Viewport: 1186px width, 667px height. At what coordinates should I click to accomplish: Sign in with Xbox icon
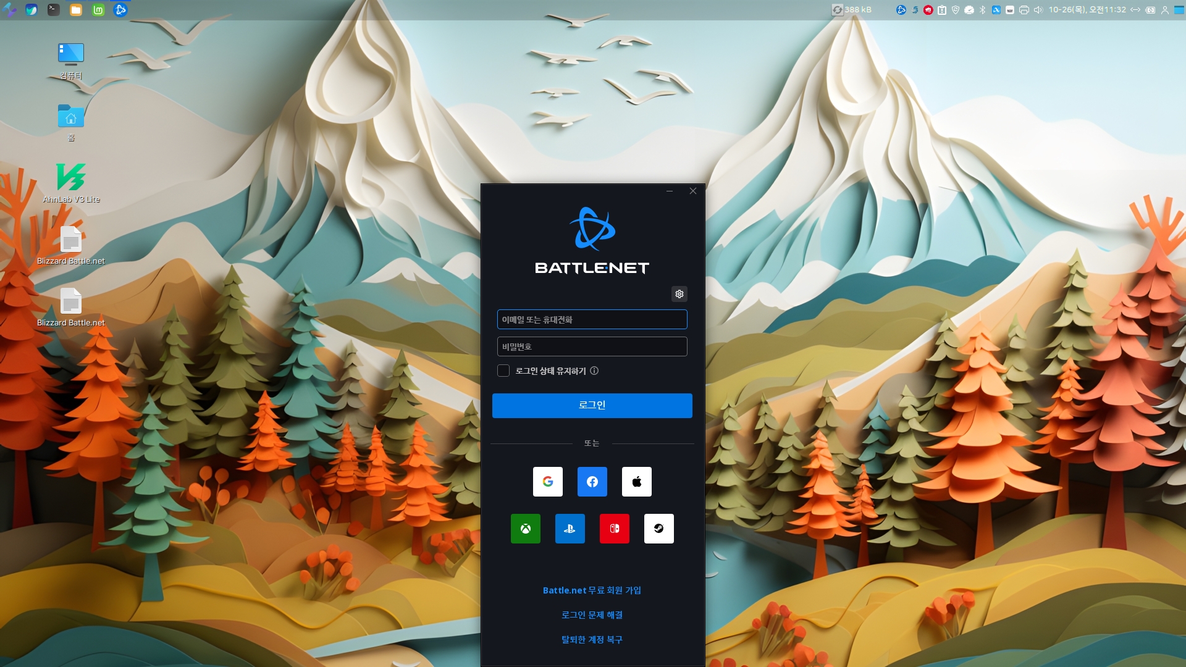(x=525, y=529)
